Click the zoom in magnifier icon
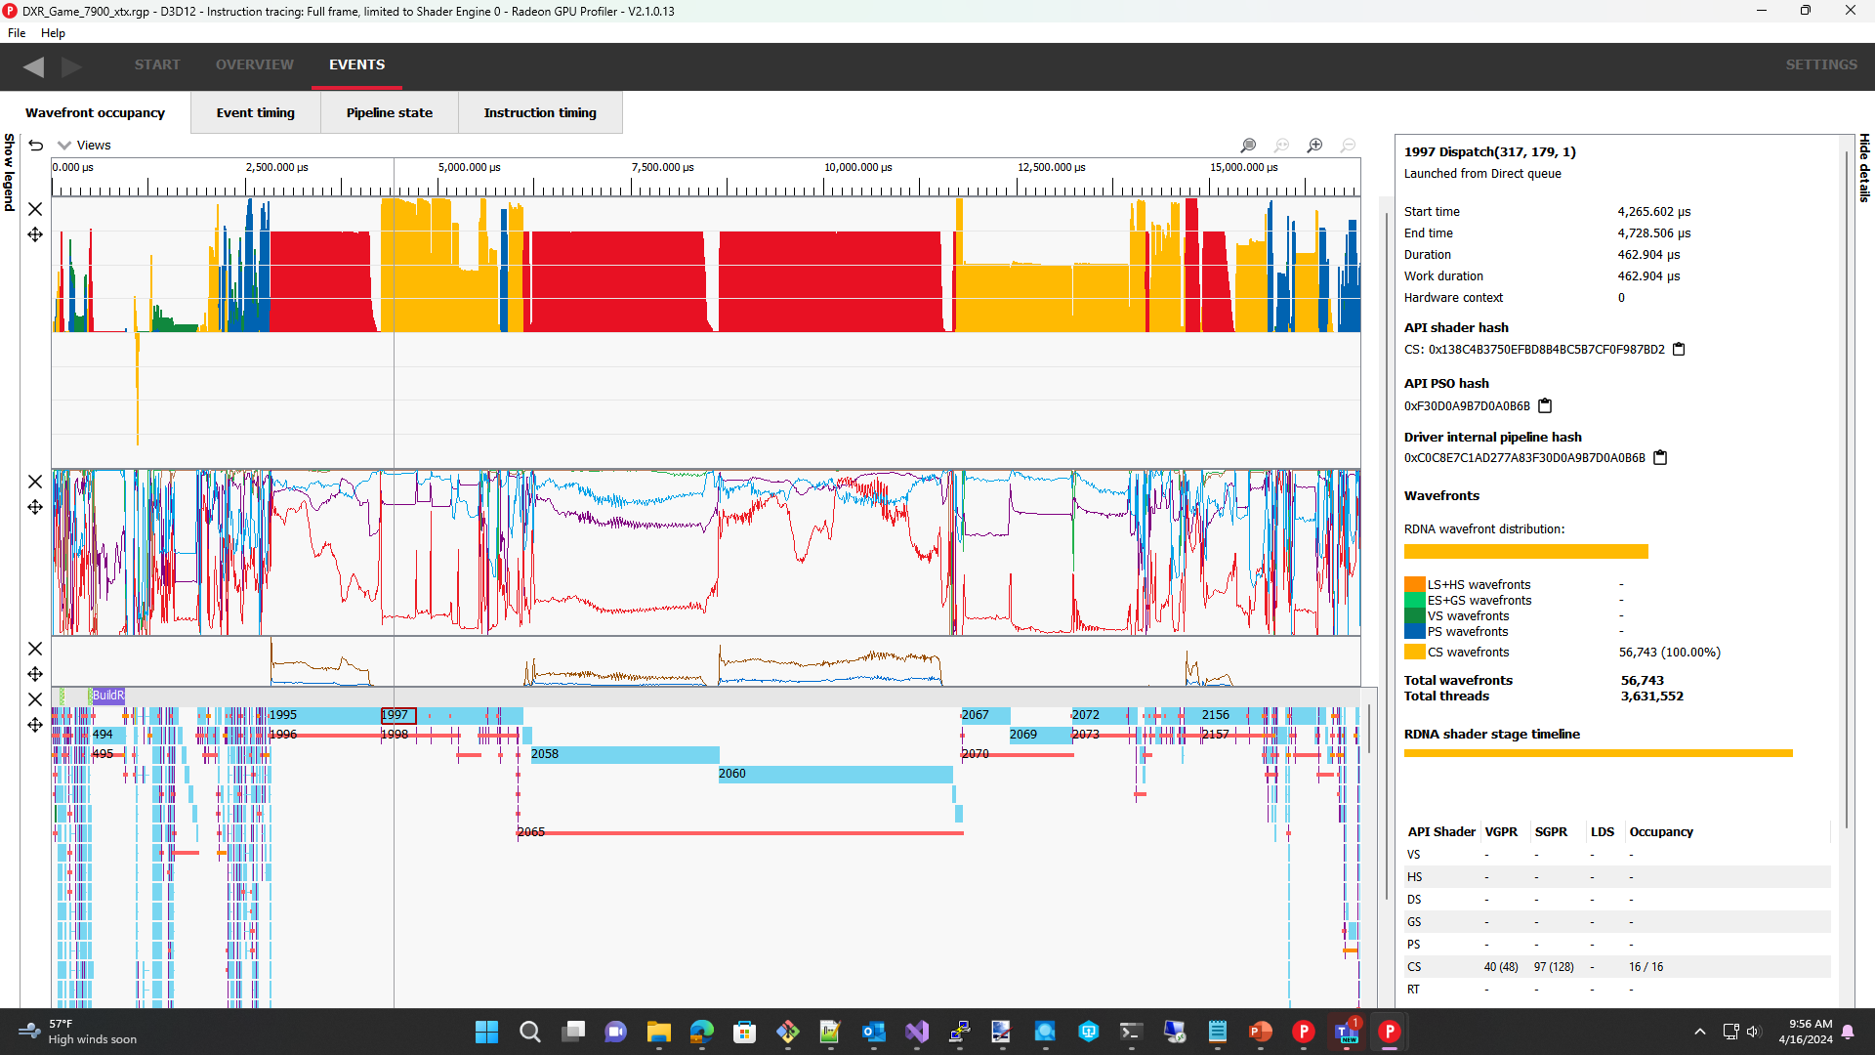 pyautogui.click(x=1313, y=145)
